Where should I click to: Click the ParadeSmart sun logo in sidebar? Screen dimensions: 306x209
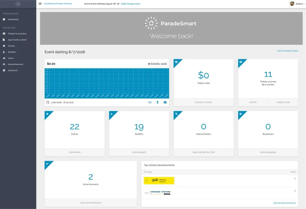pos(18,4)
